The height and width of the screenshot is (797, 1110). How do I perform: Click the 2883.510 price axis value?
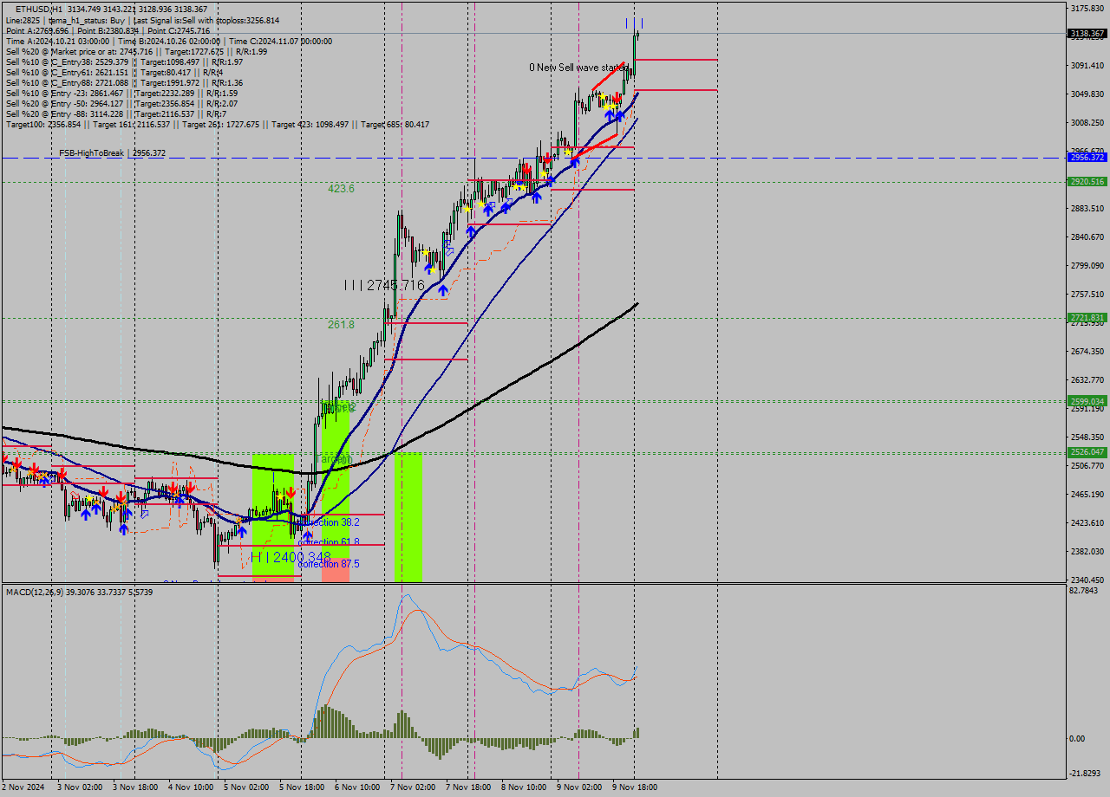(1087, 209)
